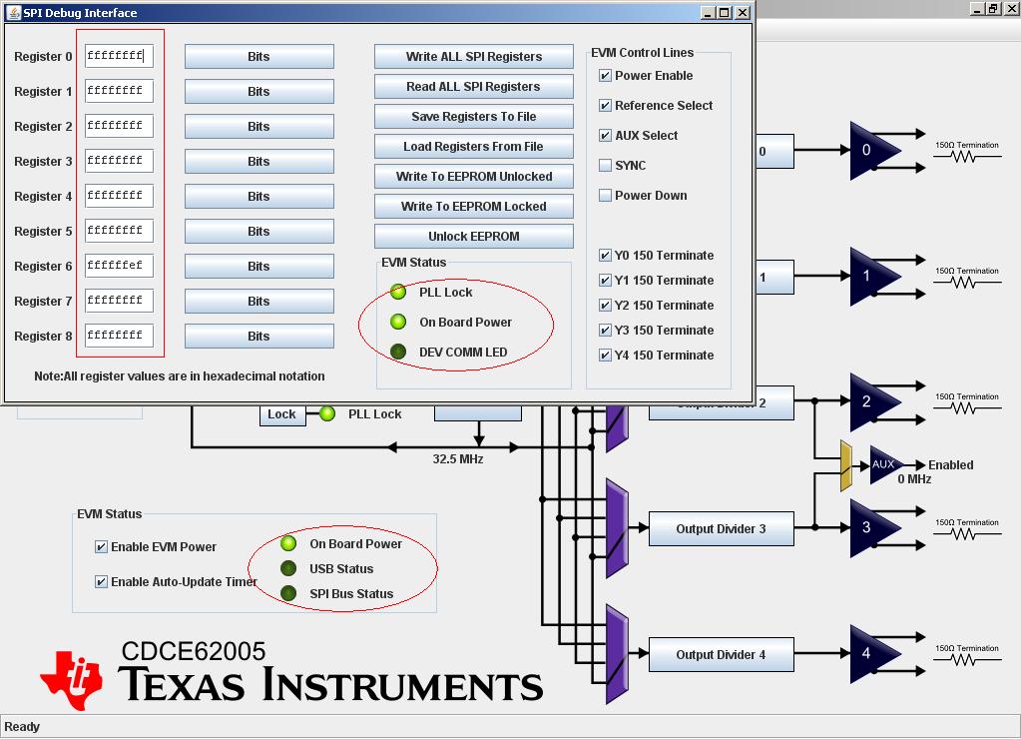Click output 2 150Ω termination resistor
Image resolution: width=1021 pixels, height=740 pixels.
[x=967, y=407]
